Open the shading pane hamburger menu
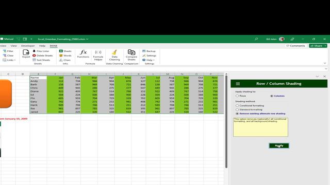This screenshot has width=330, height=185. (238, 84)
